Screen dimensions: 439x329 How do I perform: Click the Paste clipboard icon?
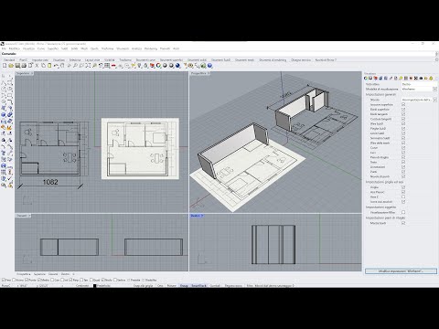tap(49, 66)
